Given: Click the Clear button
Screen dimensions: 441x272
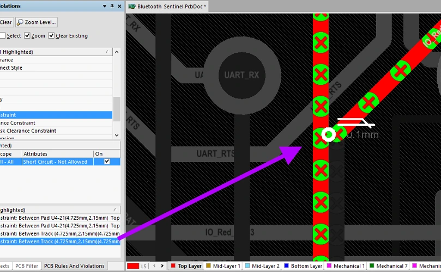Looking at the screenshot, I should coord(5,22).
